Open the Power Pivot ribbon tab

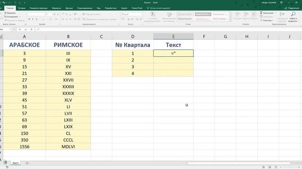(137, 8)
